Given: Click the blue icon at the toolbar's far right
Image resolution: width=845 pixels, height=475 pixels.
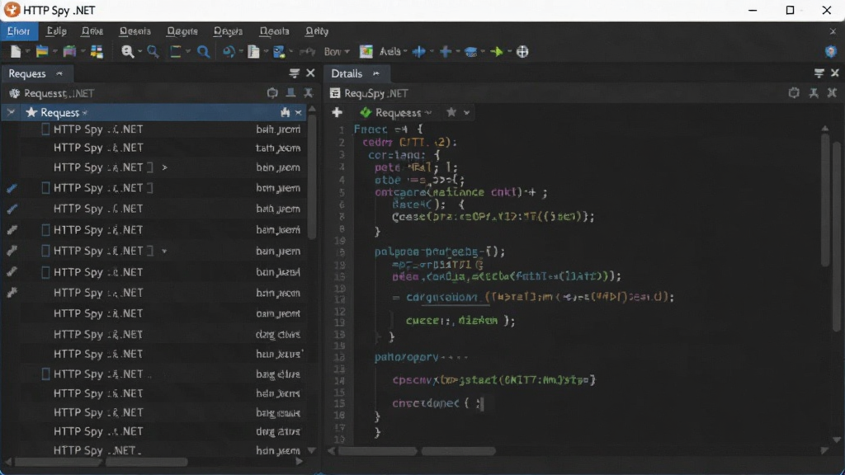Looking at the screenshot, I should coord(830,52).
